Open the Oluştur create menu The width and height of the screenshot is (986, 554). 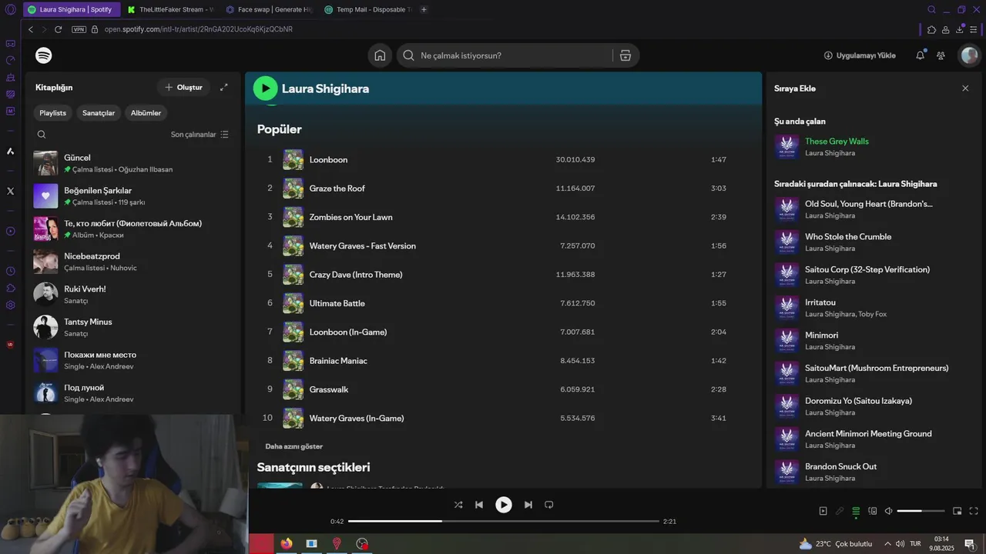[183, 87]
